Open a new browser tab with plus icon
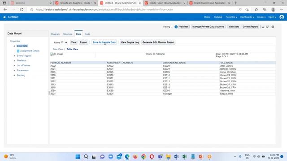The image size is (287, 161). [235, 3]
